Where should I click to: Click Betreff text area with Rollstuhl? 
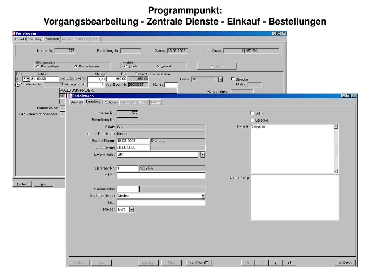coord(292,149)
